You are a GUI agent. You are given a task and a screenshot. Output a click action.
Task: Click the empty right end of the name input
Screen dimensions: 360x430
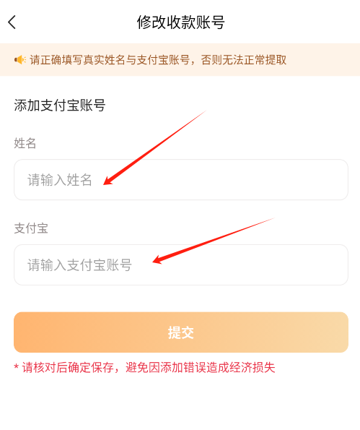(x=315, y=180)
